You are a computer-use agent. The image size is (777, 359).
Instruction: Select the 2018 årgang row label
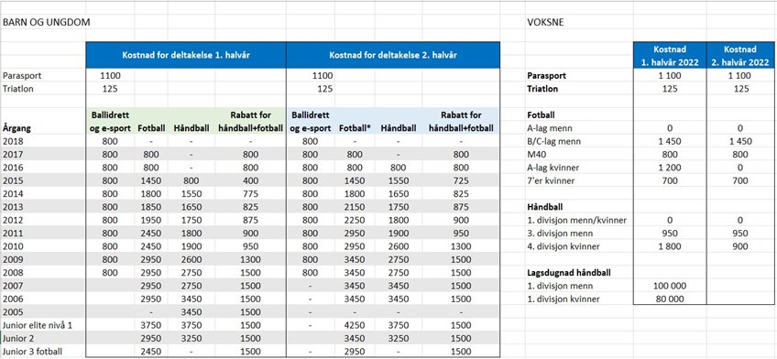12,141
